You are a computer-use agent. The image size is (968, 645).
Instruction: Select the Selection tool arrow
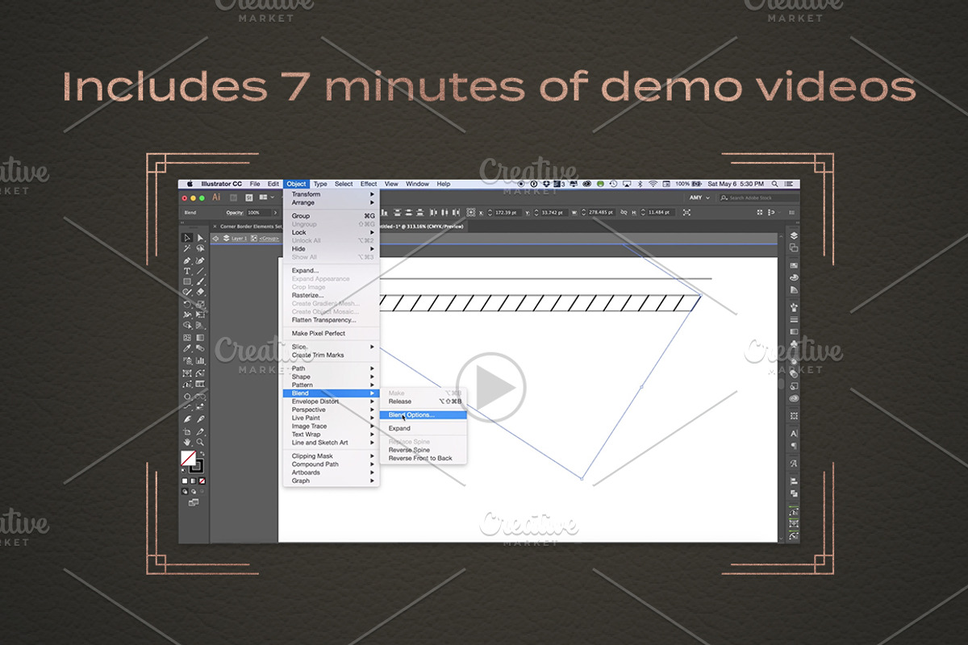(x=187, y=238)
